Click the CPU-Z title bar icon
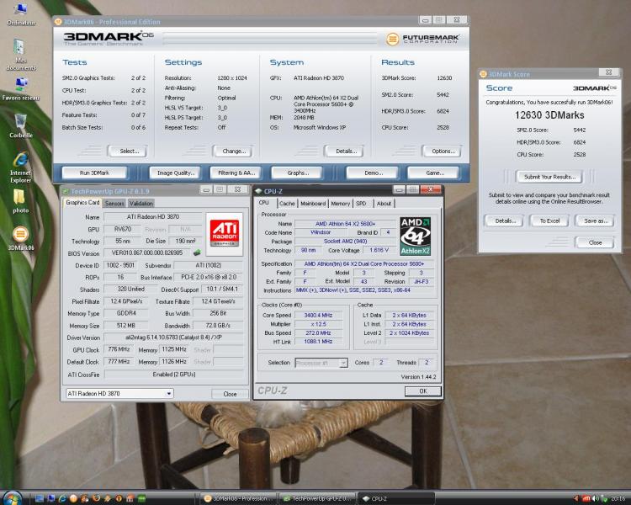Screen dimensions: 631x505 click(x=259, y=191)
